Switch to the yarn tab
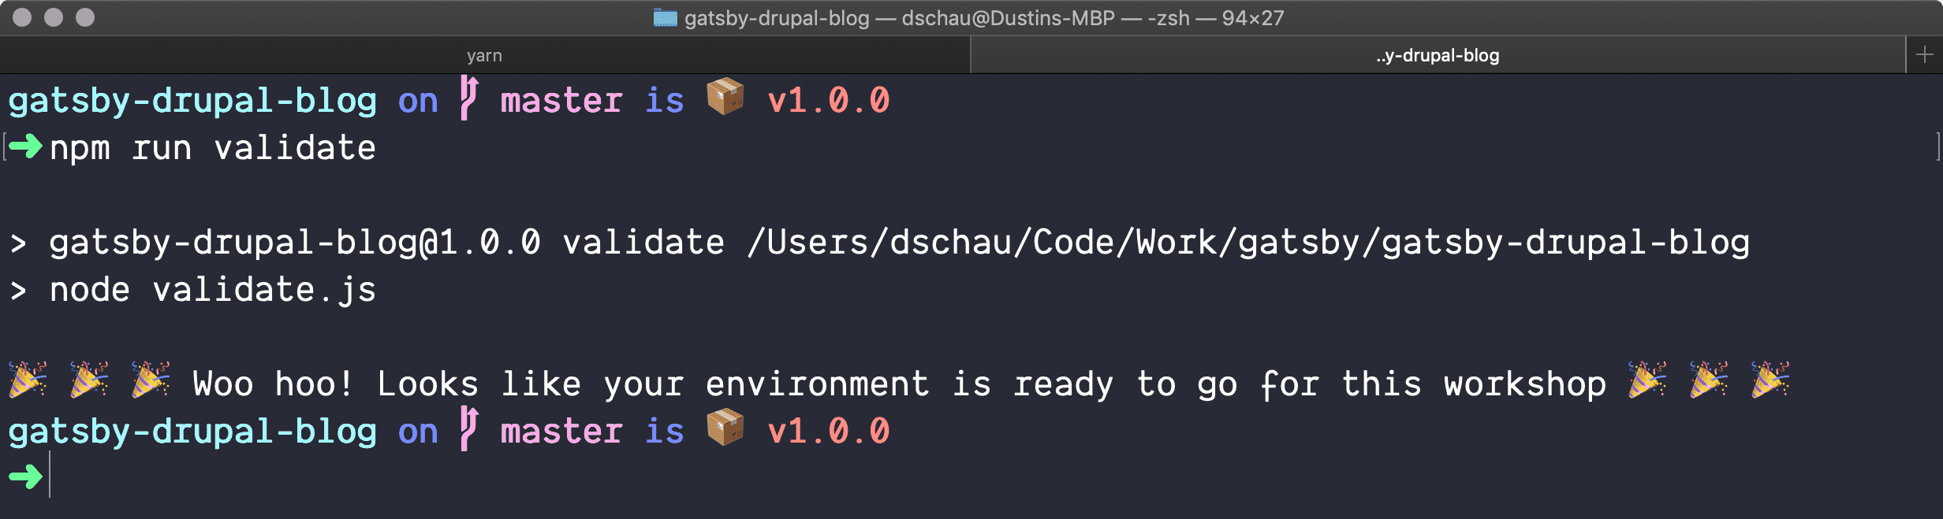1943x519 pixels. (x=484, y=55)
